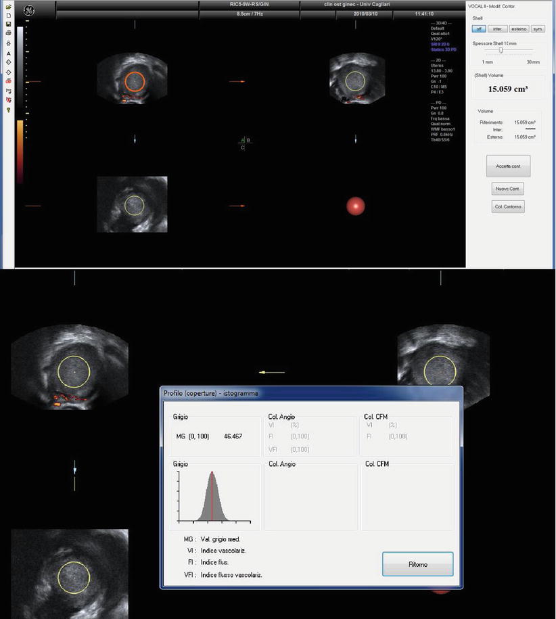Image resolution: width=556 pixels, height=619 pixels.
Task: Click the green help icon
Action: tap(8, 109)
